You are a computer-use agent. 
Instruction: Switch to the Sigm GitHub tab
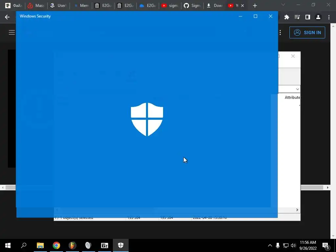tap(192, 6)
